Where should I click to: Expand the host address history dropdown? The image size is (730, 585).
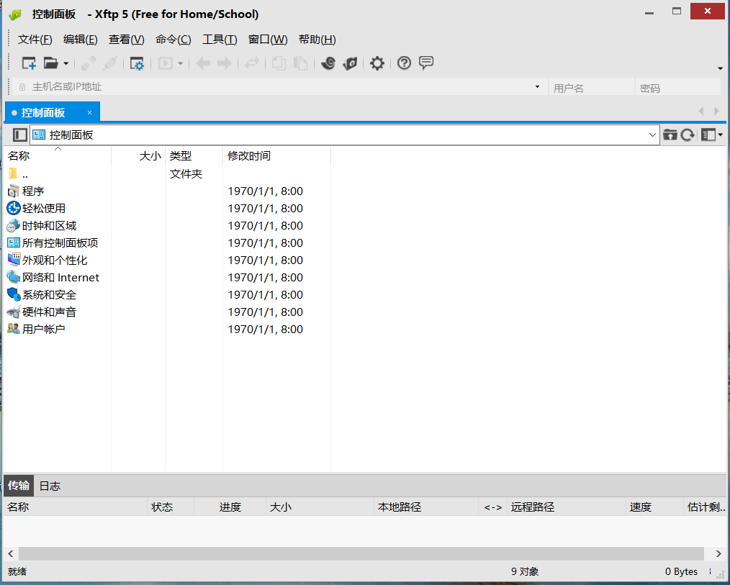pyautogui.click(x=537, y=86)
